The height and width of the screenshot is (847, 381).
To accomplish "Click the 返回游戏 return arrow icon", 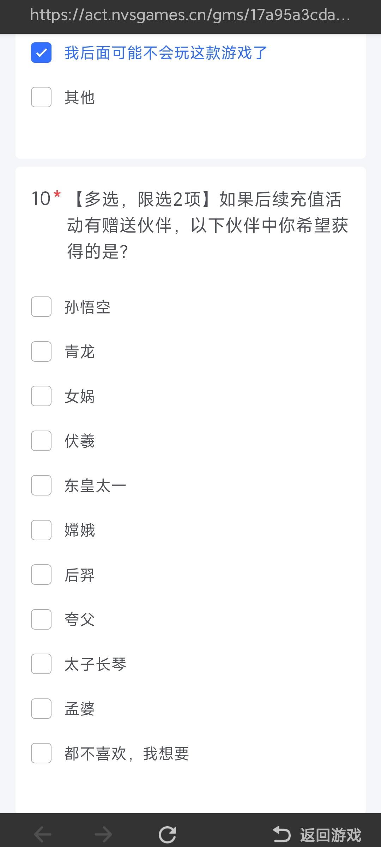I will click(x=282, y=835).
